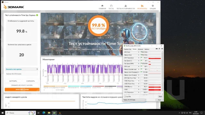205x115 pixels.
Task: Switch to GPU-Z taskbar icon
Action: point(54,113)
